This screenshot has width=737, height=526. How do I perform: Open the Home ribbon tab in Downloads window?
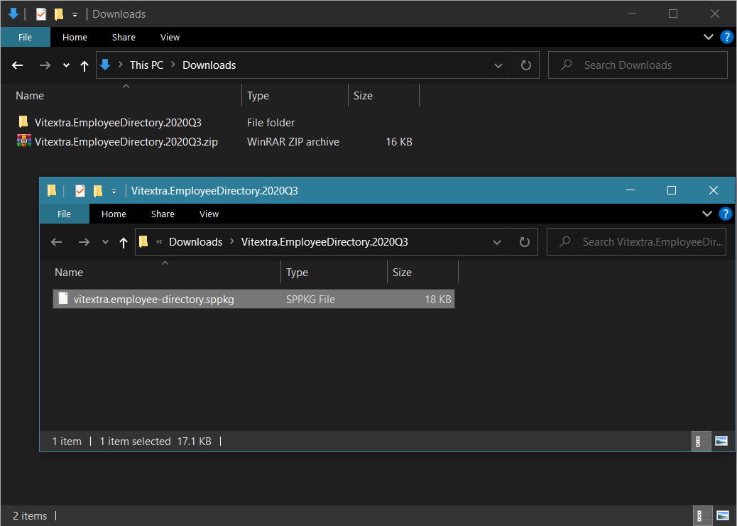(x=75, y=37)
